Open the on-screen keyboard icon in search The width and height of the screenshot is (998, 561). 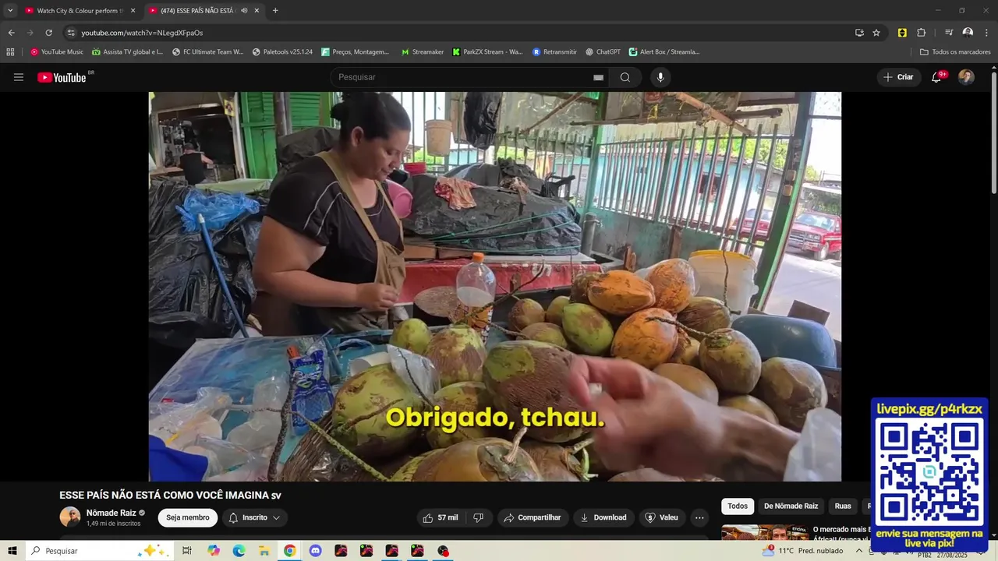[x=598, y=77]
